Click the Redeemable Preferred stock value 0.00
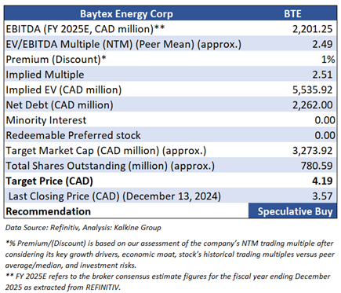341x293 pixels. pyautogui.click(x=325, y=135)
